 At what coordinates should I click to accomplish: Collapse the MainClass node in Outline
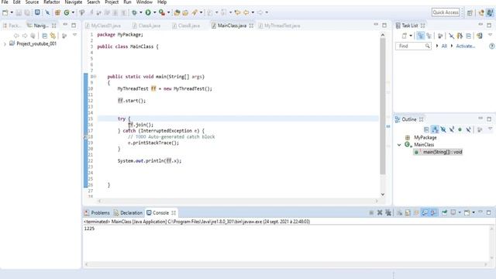[399, 145]
